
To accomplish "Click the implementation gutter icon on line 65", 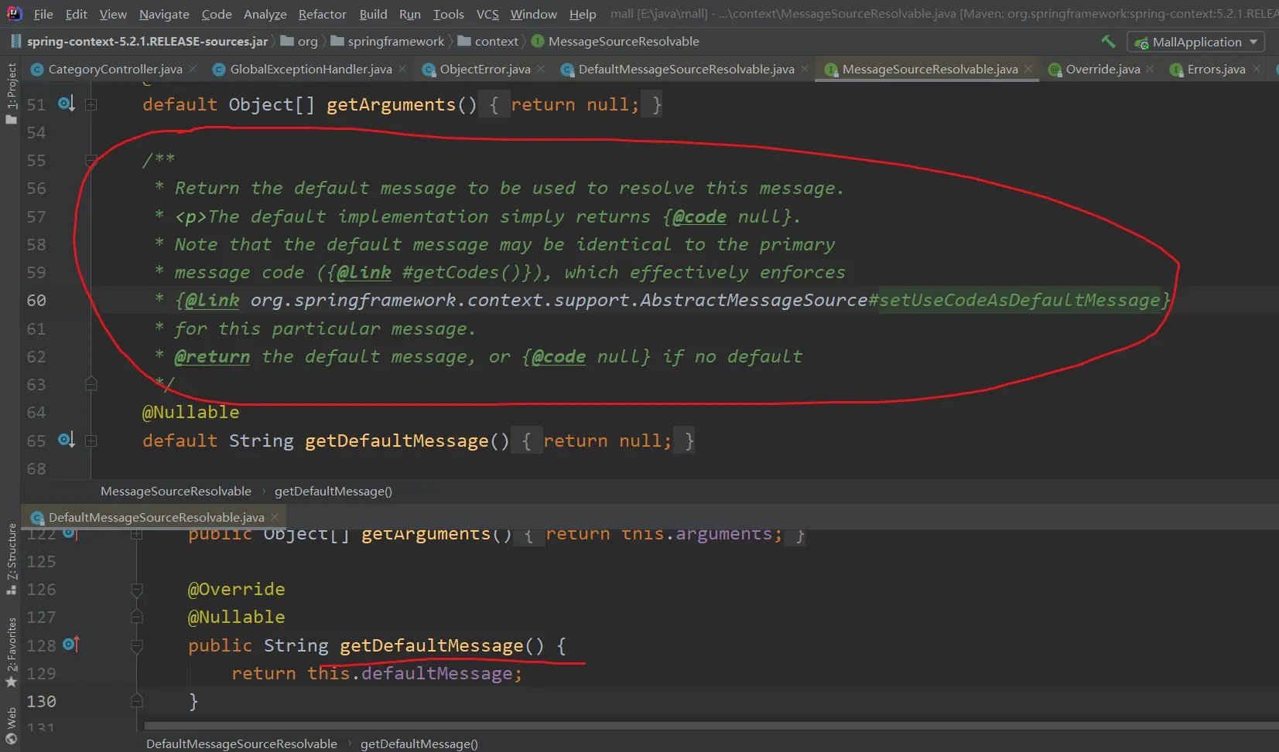I will pyautogui.click(x=67, y=440).
